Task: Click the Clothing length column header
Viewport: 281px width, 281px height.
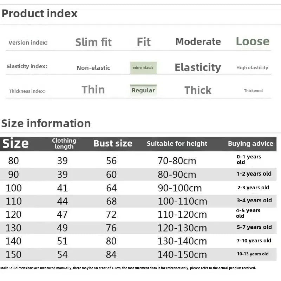Action: coord(64,143)
